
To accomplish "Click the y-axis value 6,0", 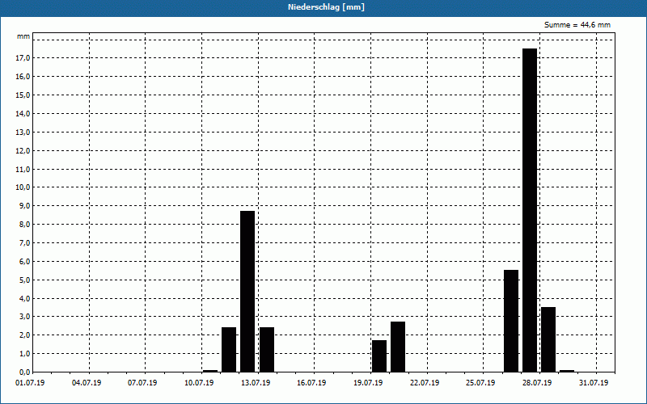I will [x=24, y=261].
